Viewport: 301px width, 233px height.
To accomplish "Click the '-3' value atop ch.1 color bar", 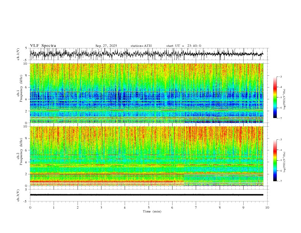I will click(280, 77).
